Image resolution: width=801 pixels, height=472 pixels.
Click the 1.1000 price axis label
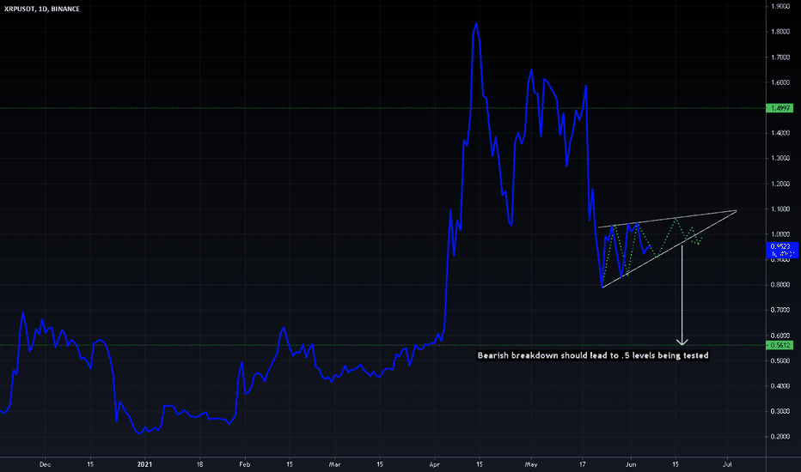tap(780, 209)
